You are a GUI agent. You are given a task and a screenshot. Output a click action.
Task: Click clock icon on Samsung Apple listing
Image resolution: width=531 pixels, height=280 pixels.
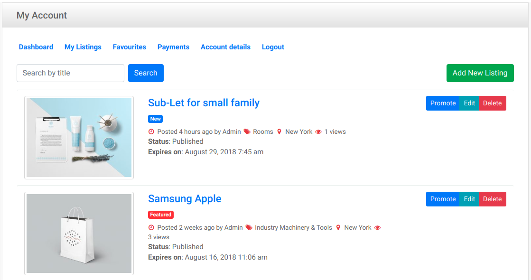pos(151,227)
